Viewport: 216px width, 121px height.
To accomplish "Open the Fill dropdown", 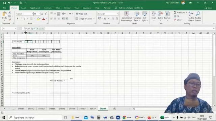I will 177,16.
